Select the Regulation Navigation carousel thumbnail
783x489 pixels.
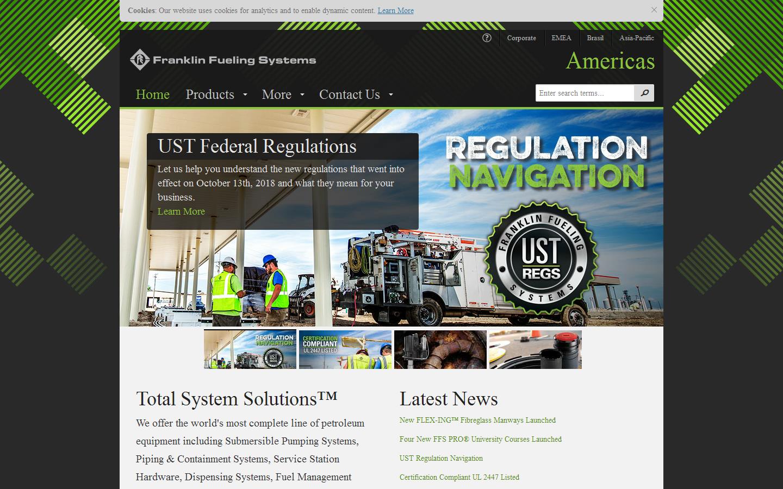250,349
